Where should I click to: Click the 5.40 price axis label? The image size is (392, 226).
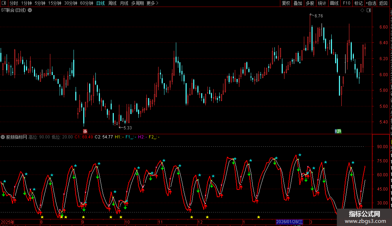tap(383, 122)
